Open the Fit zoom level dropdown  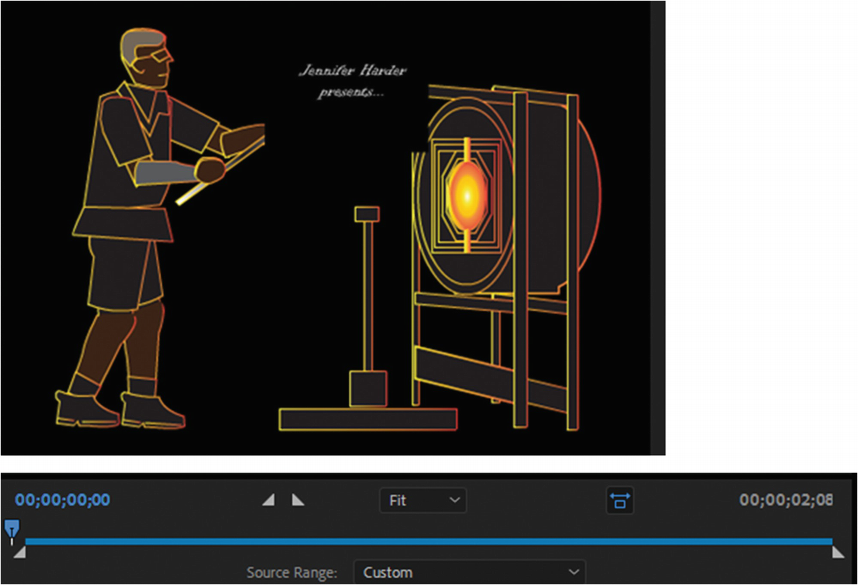coord(423,501)
